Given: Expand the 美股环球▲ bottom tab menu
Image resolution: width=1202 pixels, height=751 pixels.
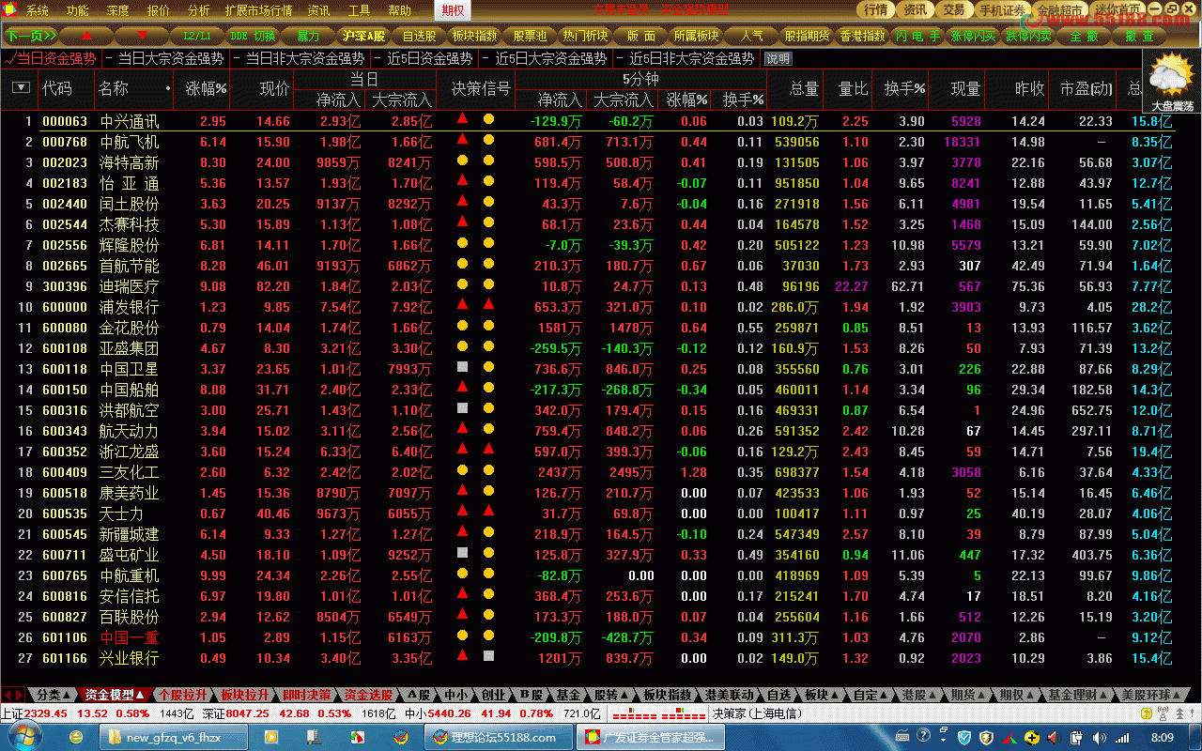Looking at the screenshot, I should (x=1152, y=695).
